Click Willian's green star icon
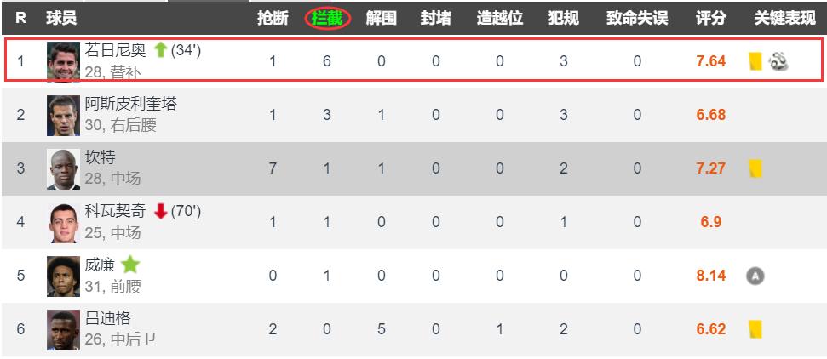The width and height of the screenshot is (827, 359). point(129,264)
